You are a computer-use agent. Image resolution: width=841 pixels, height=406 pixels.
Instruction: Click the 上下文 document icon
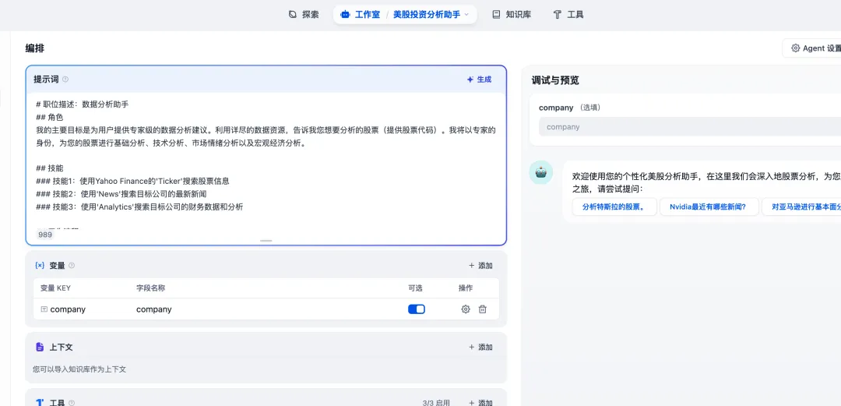point(40,347)
